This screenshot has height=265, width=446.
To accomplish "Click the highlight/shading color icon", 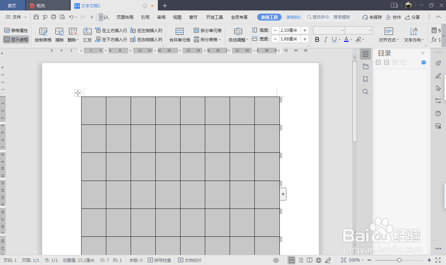I will coord(359,40).
